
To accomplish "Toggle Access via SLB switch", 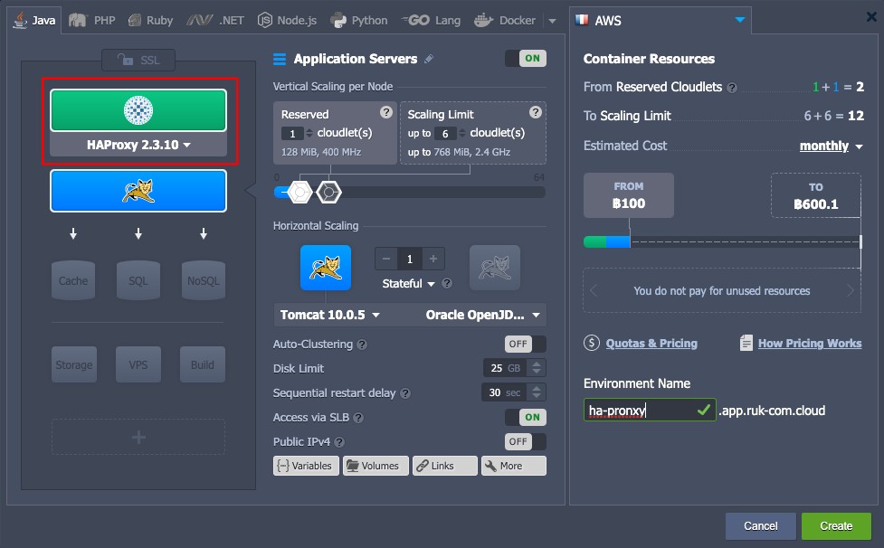I will [526, 418].
